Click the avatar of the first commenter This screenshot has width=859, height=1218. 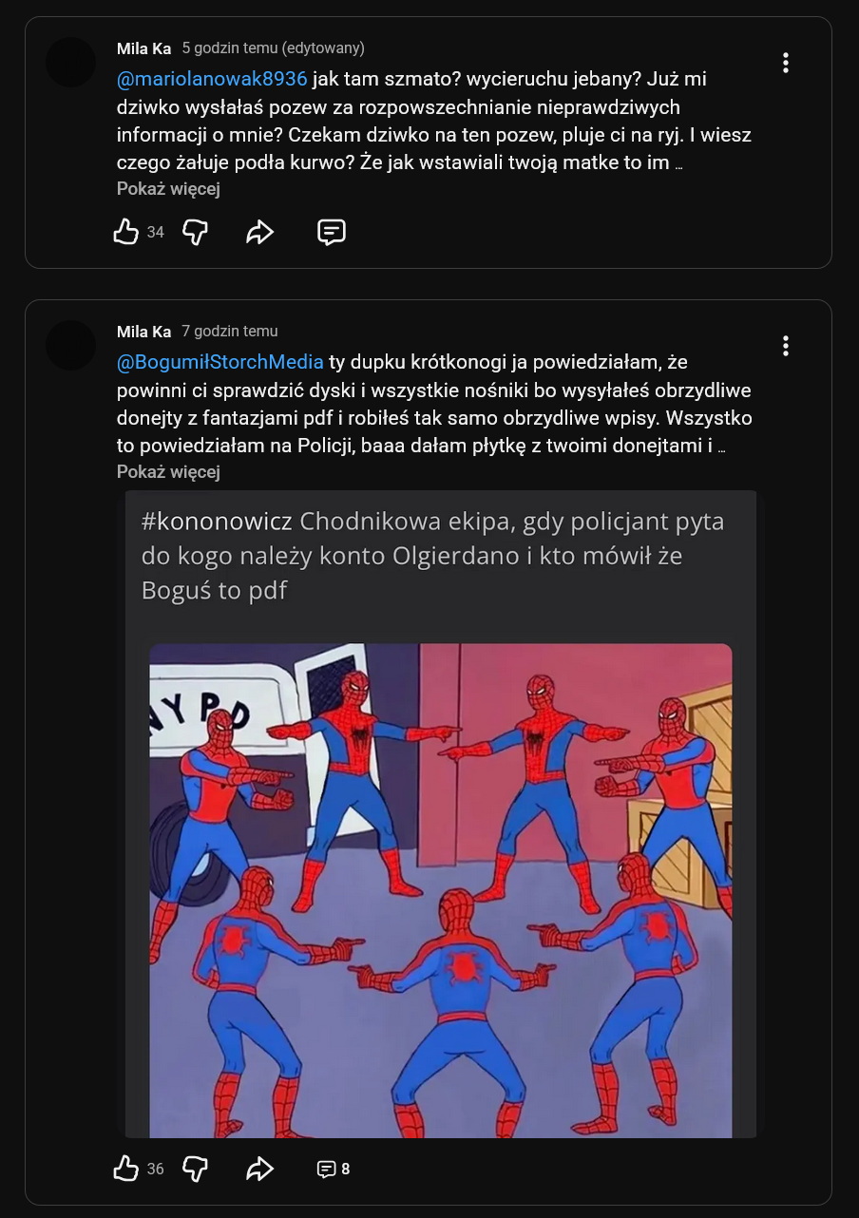[x=70, y=63]
